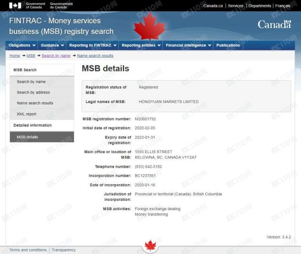Expand the Financial intelligence menu
The image size is (301, 254).
pos(188,45)
